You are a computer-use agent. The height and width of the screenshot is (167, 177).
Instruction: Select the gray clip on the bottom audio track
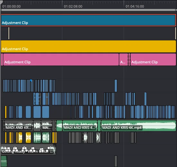pos(116,161)
